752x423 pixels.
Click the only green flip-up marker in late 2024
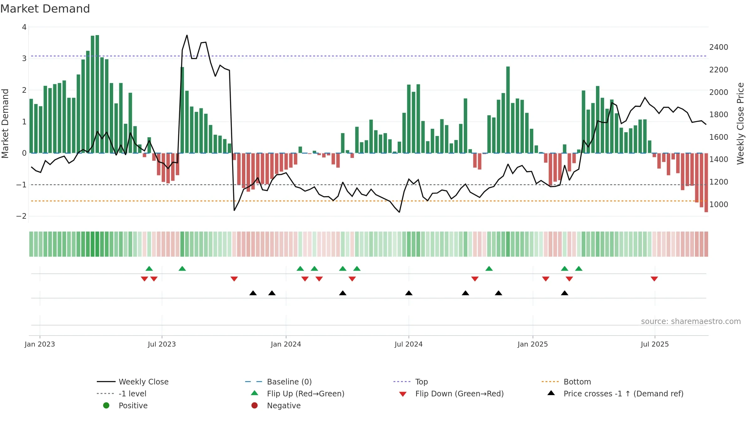489,269
